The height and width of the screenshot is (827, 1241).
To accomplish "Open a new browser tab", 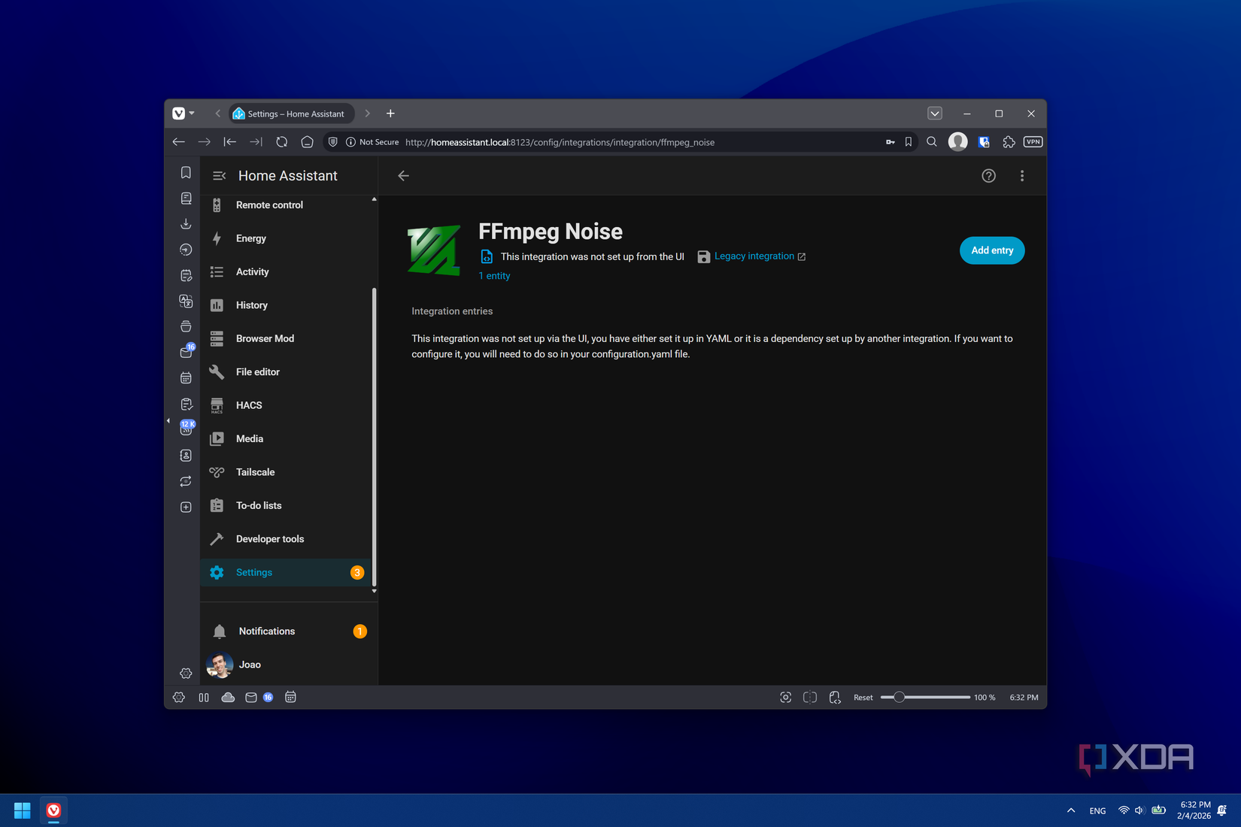I will click(x=390, y=114).
